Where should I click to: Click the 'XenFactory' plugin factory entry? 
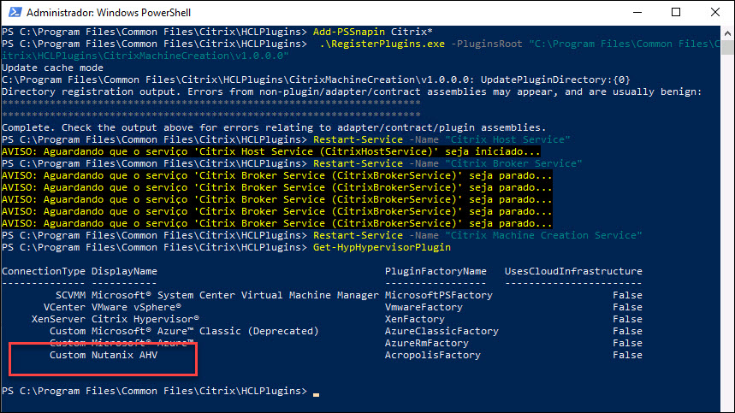click(x=415, y=319)
